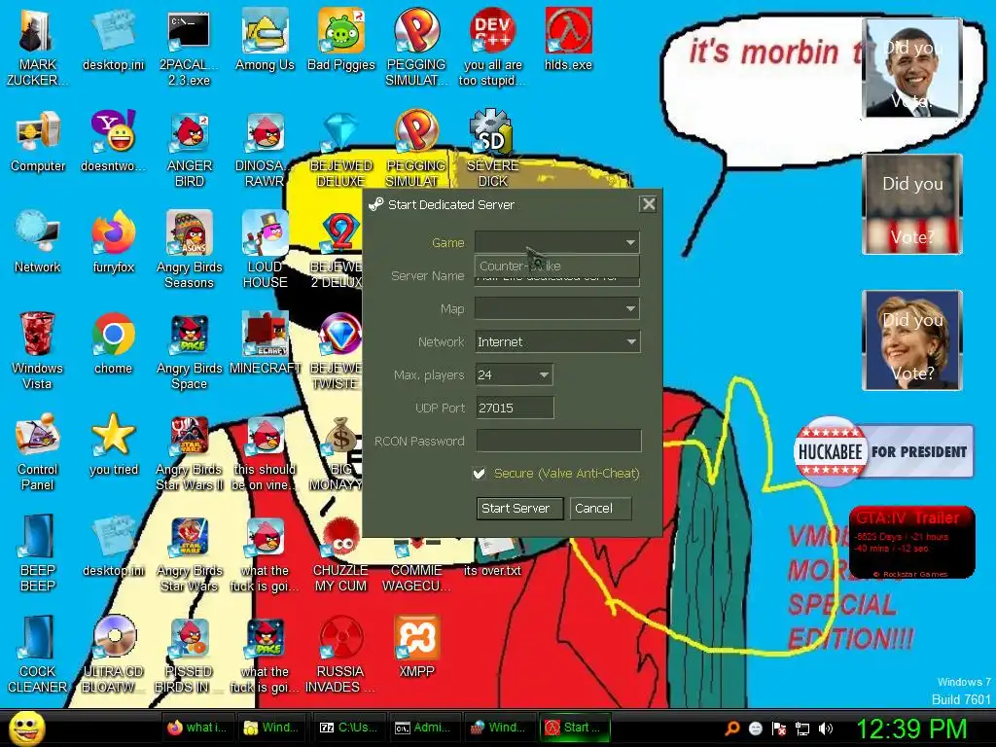The width and height of the screenshot is (996, 747).
Task: Click the Server Name field
Action: [557, 280]
